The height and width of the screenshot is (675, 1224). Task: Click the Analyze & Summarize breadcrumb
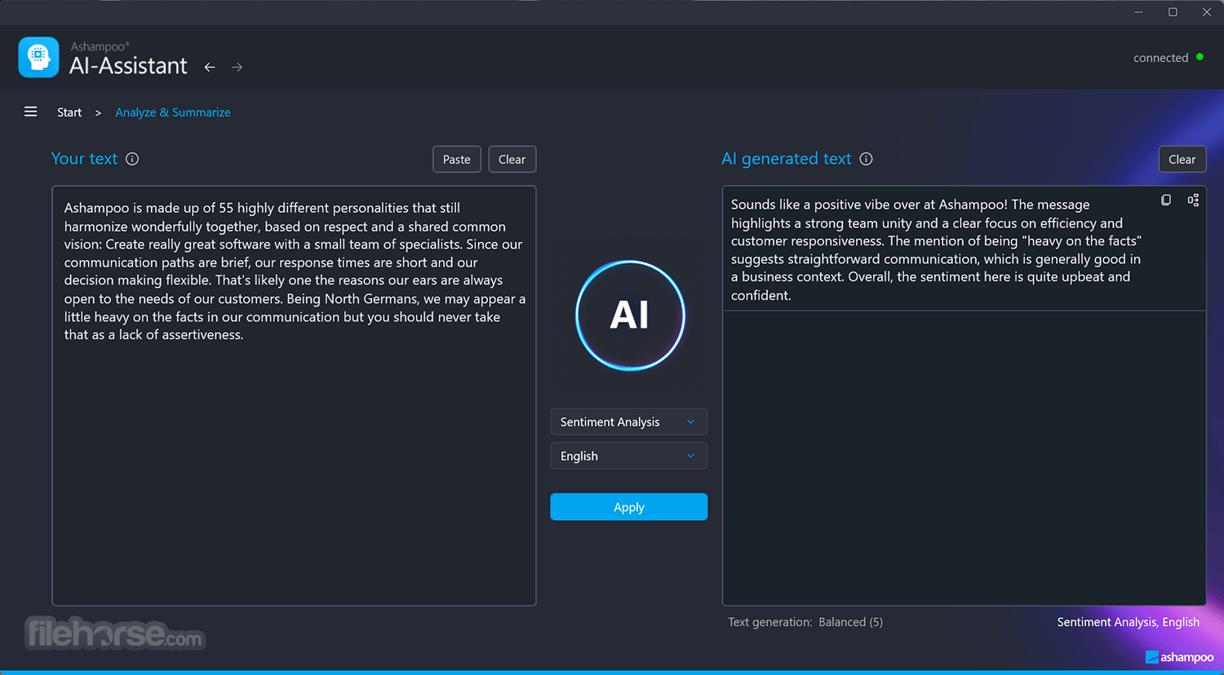[x=173, y=112]
